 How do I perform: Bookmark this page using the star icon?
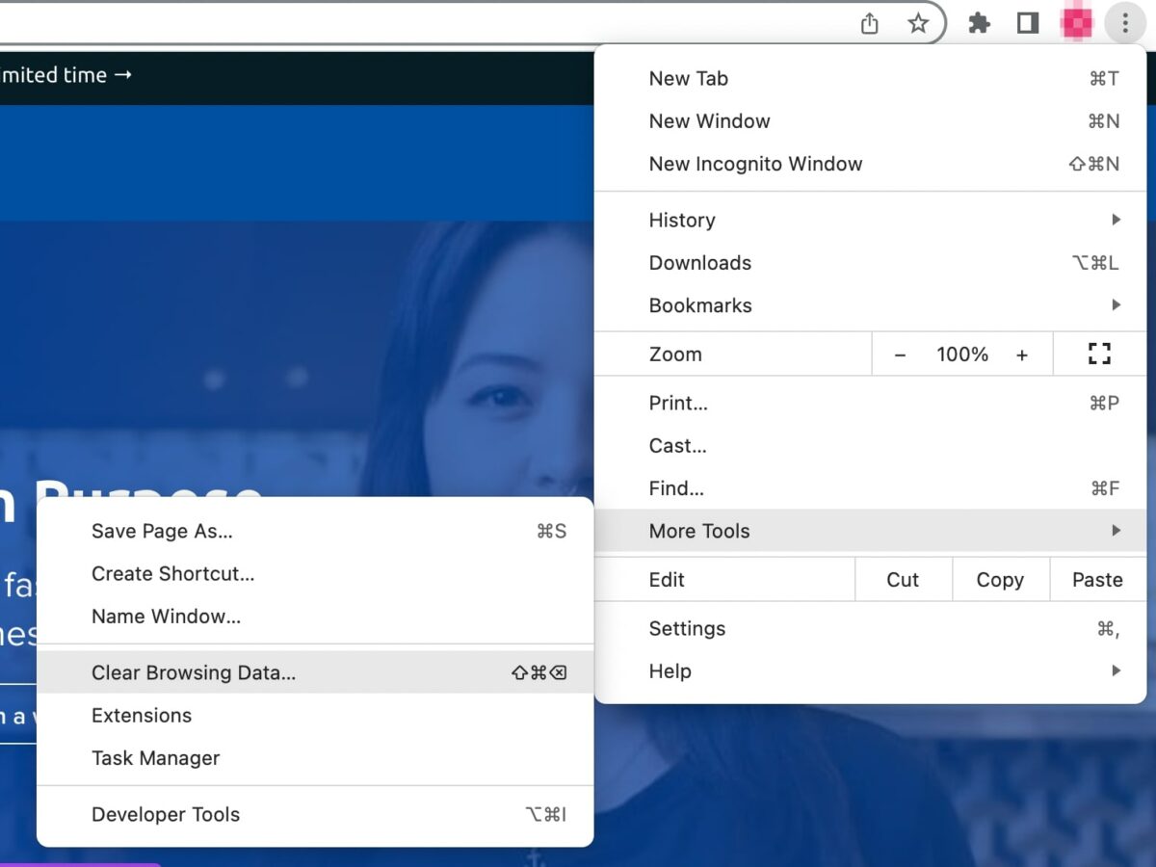(918, 22)
